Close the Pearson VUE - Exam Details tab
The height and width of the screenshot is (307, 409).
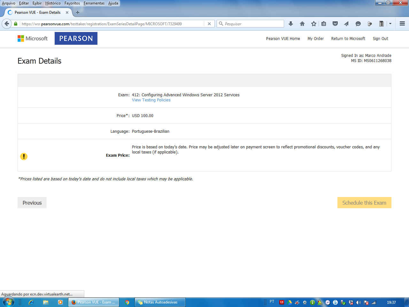pos(67,12)
